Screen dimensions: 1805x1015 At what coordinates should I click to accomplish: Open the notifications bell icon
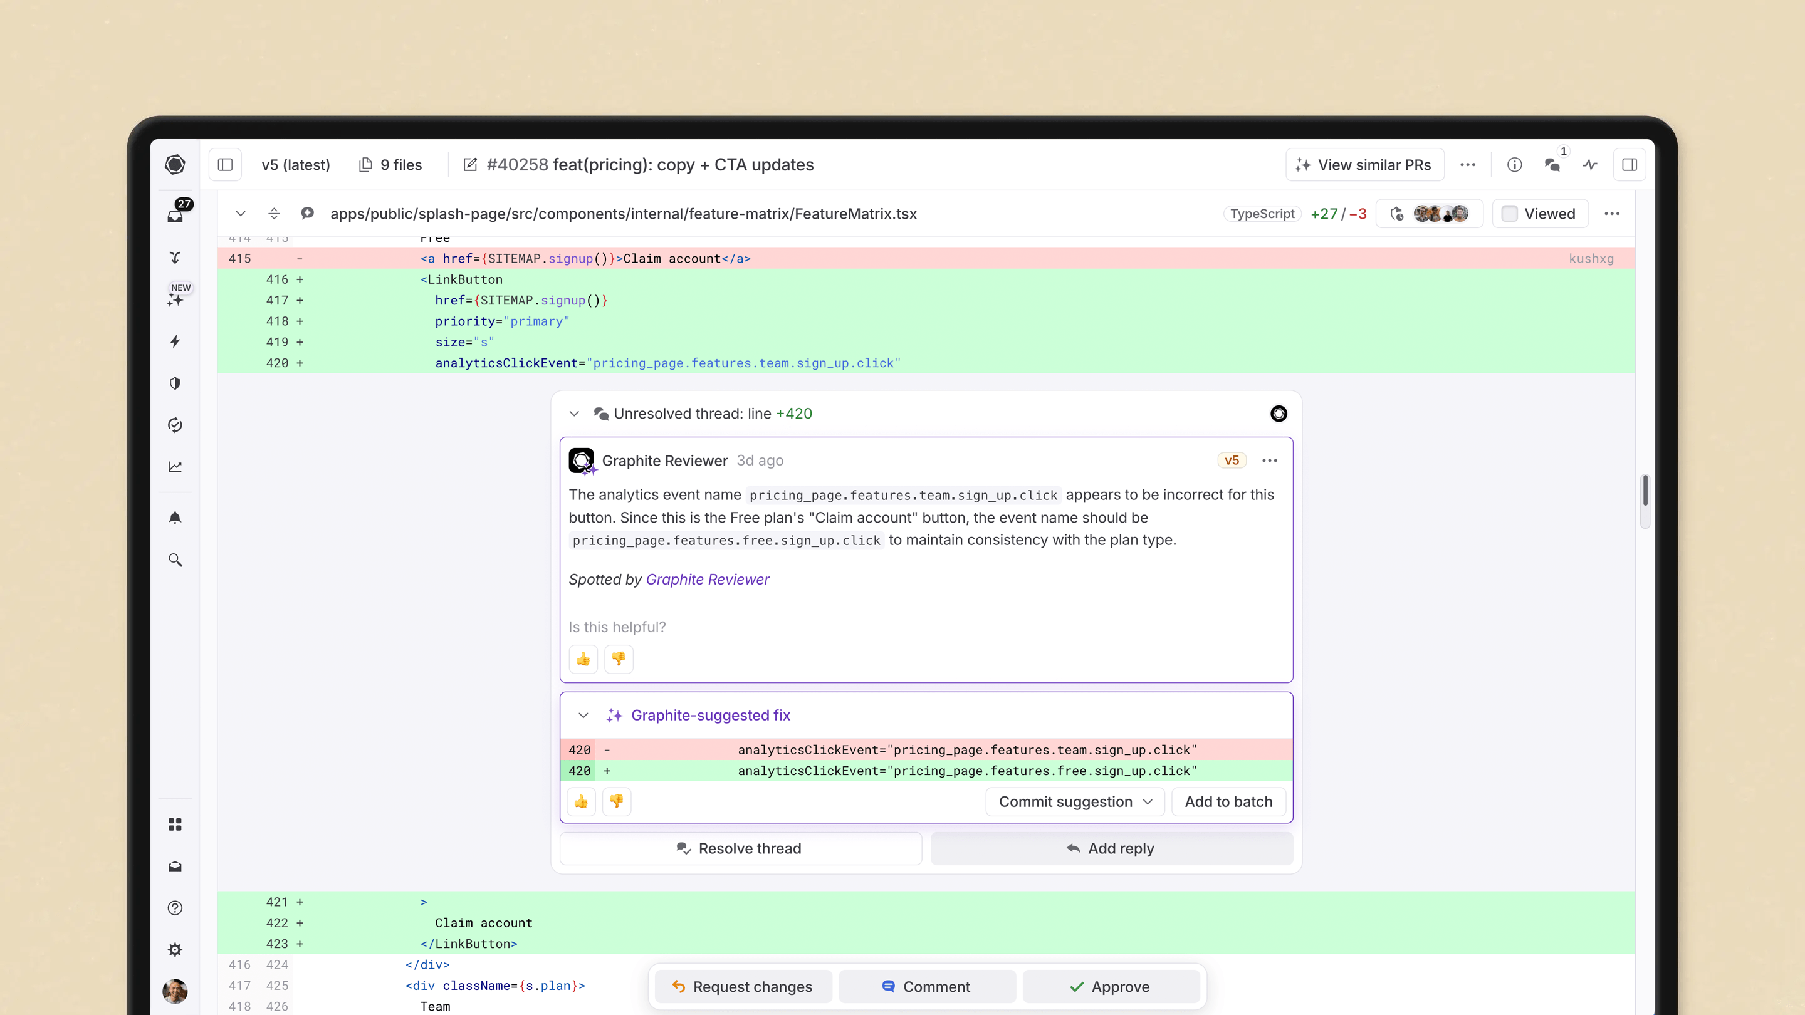[175, 518]
